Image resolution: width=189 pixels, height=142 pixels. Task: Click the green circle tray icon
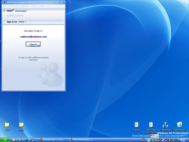153,140
